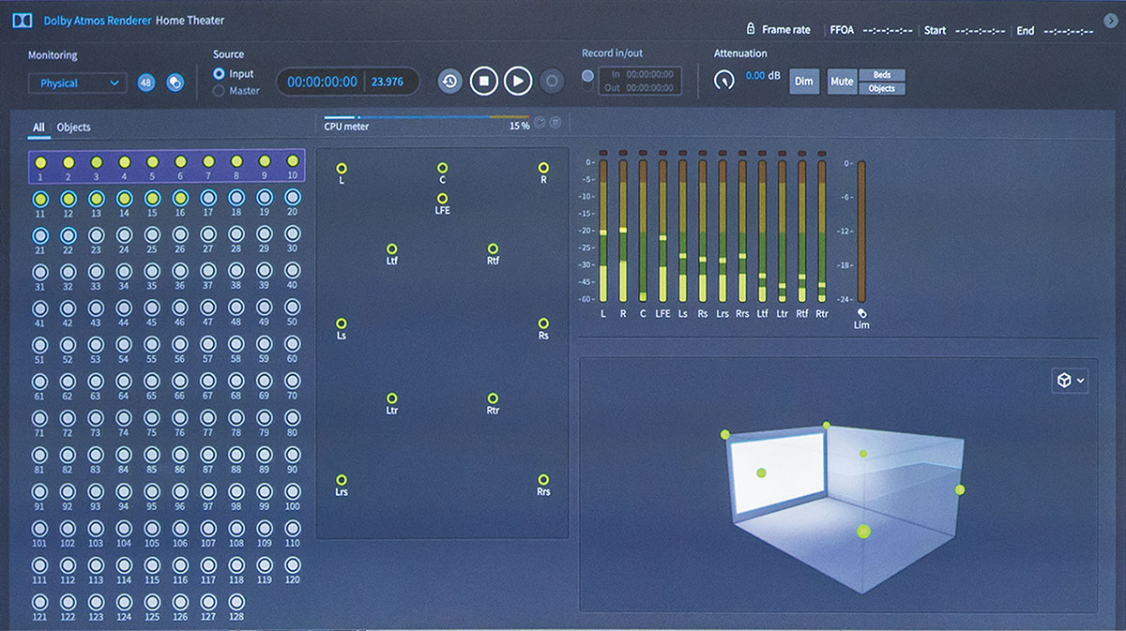This screenshot has width=1126, height=631.
Task: Click object input indicator 11
Action: (39, 199)
